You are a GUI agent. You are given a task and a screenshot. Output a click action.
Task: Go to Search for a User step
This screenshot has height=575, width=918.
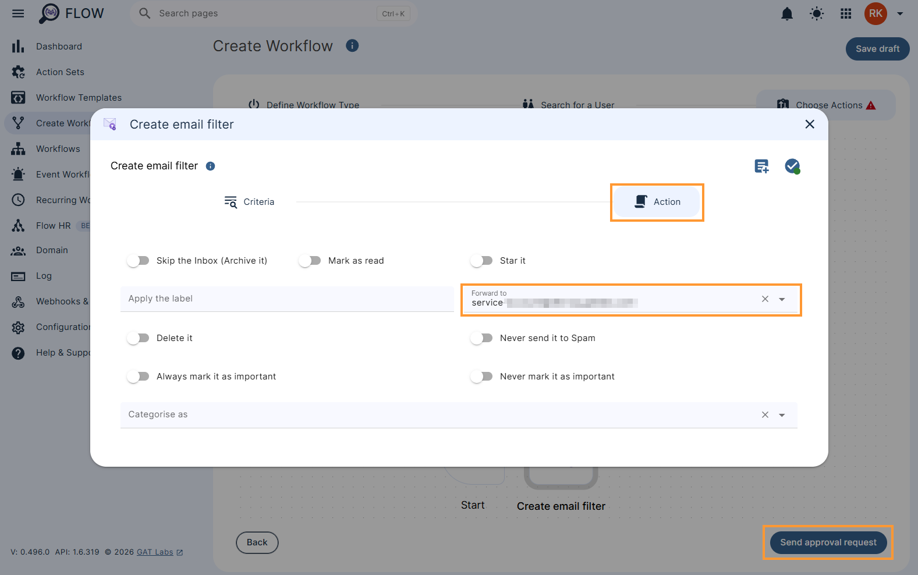coord(569,105)
